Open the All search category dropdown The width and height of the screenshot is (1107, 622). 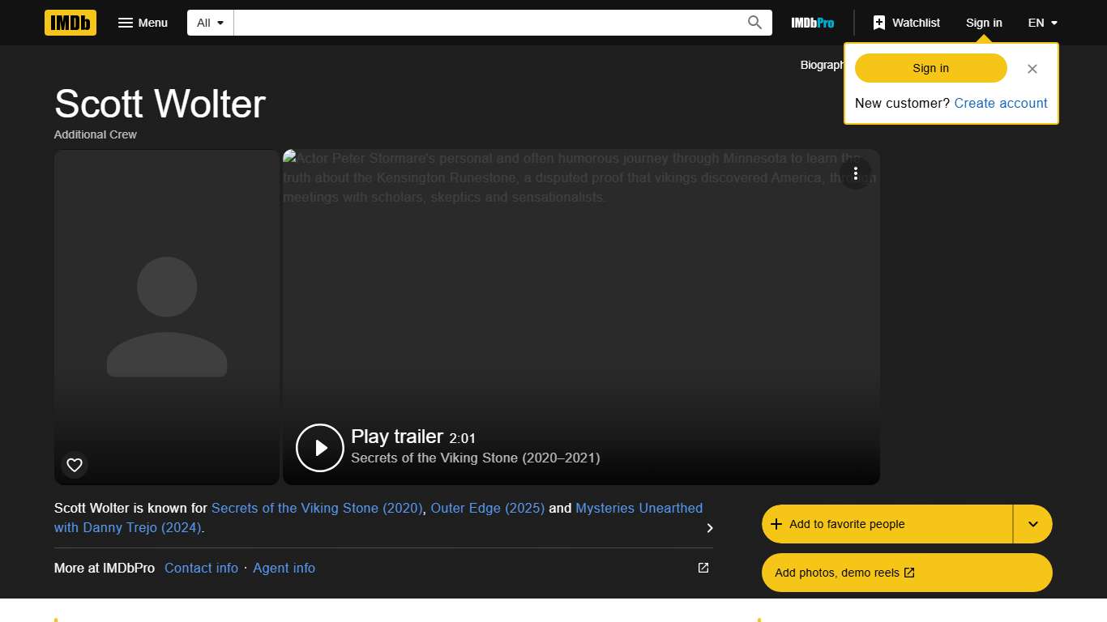pyautogui.click(x=209, y=23)
